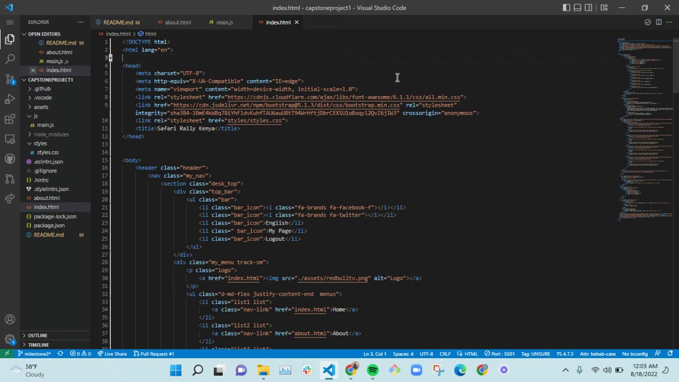Viewport: 679px width, 382px height.
Task: Expand the assets folder
Action: point(41,107)
